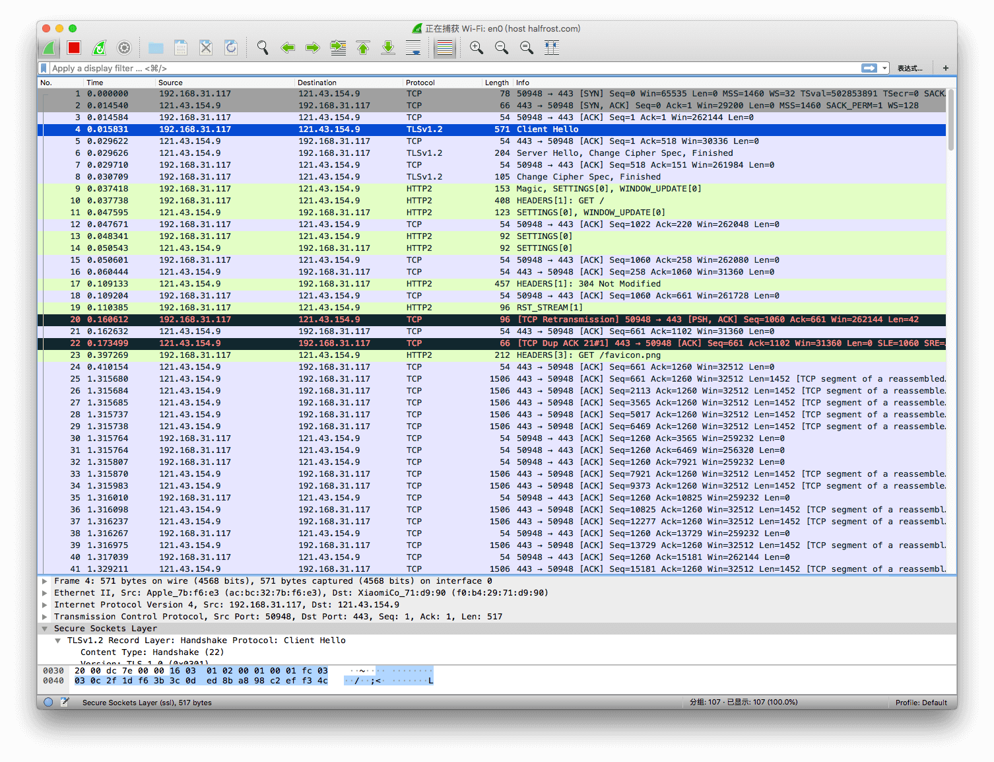Reset text to normal size
Viewport: 994px width, 762px height.
click(x=527, y=48)
